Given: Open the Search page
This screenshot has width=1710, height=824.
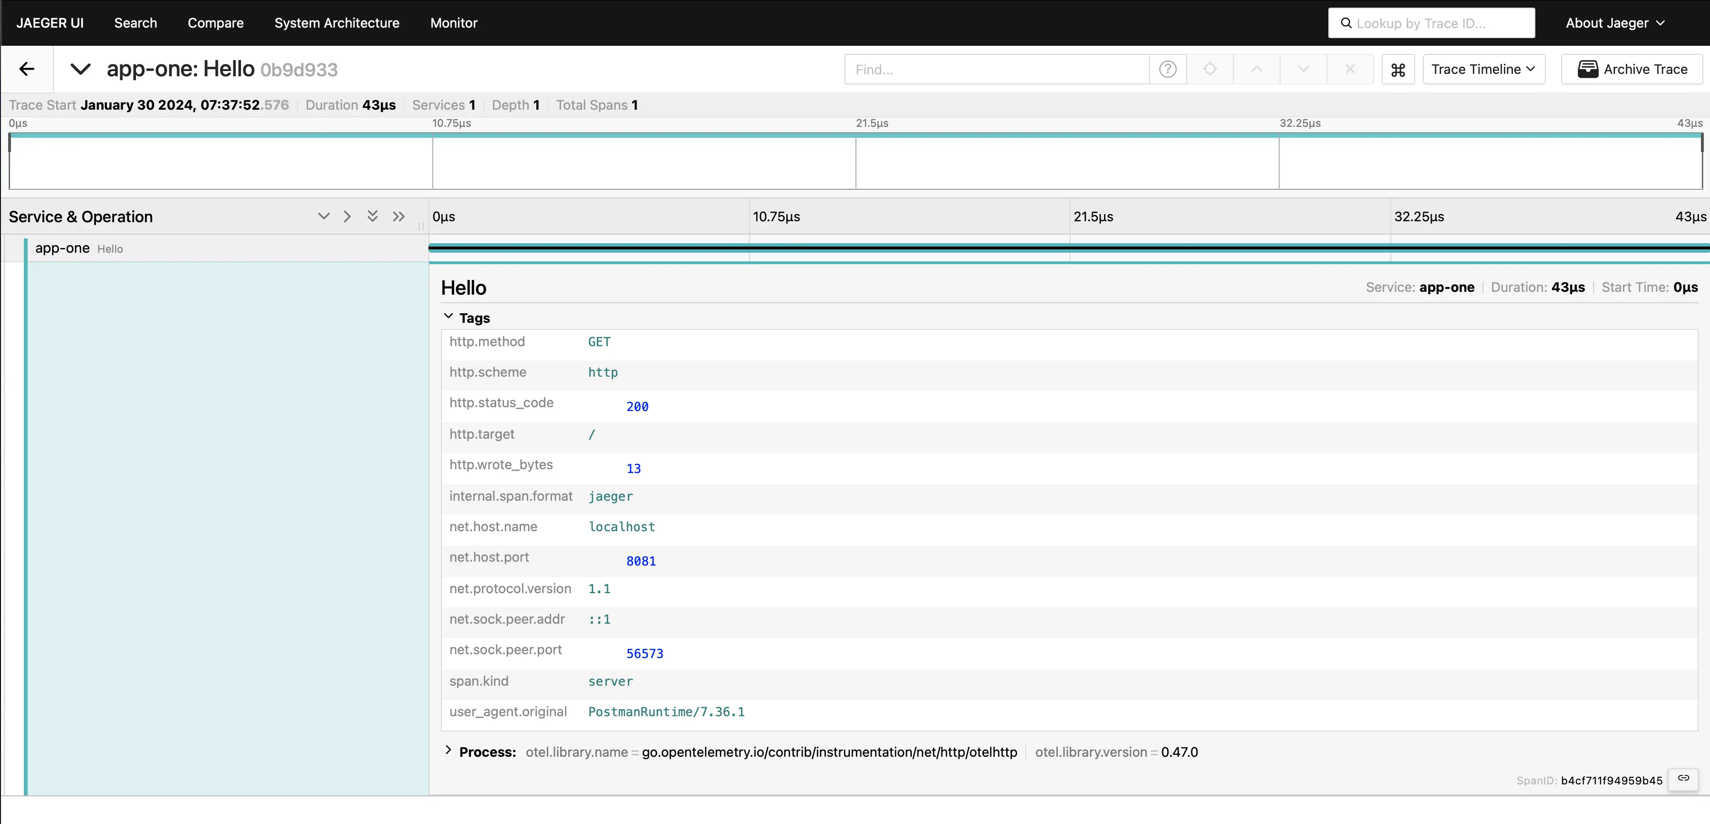Looking at the screenshot, I should (136, 23).
